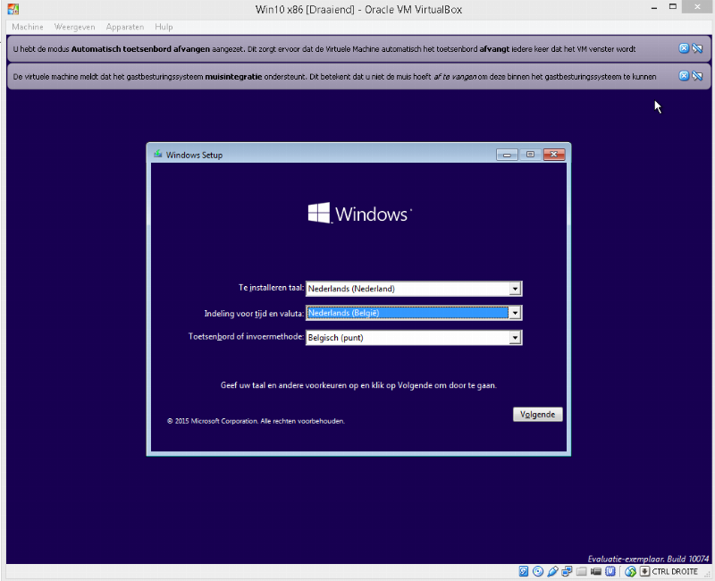Click the shared folders status icon
This screenshot has height=581, width=715.
[582, 571]
